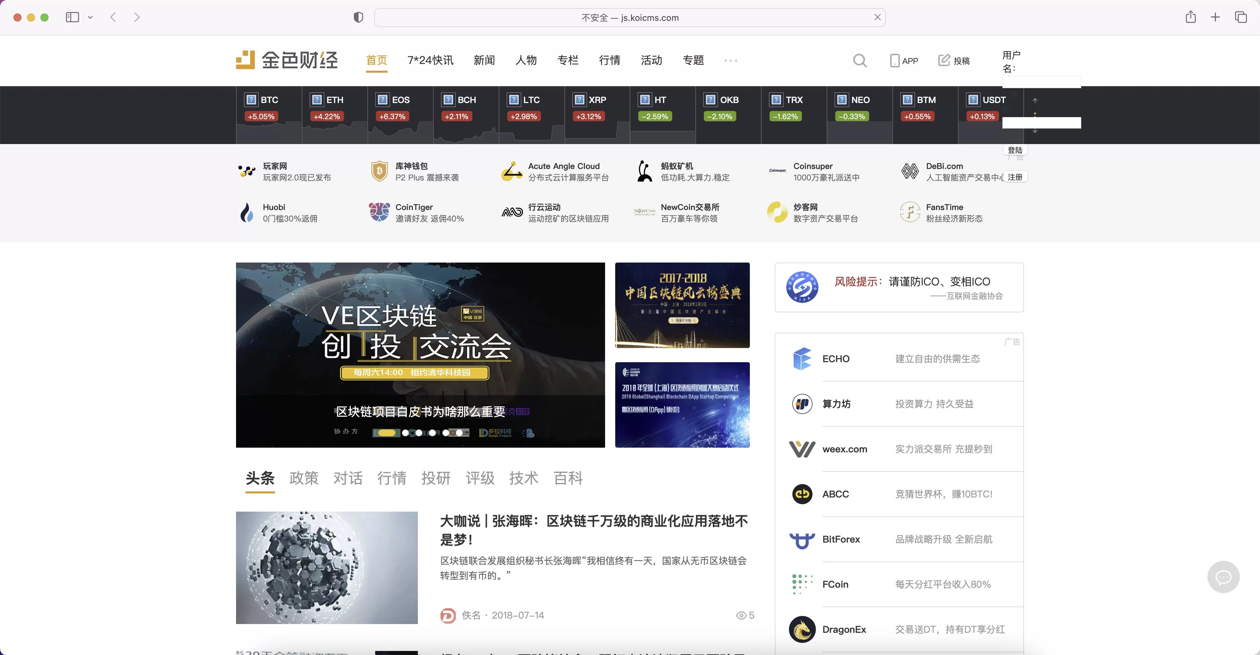This screenshot has width=1260, height=655.
Task: Click the 注册 register button
Action: coord(1015,177)
